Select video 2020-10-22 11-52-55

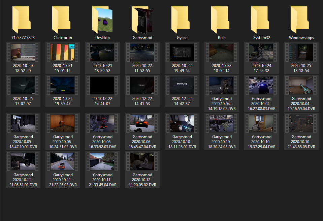(x=142, y=58)
